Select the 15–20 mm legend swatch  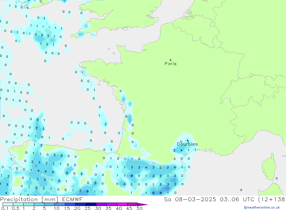70,204
